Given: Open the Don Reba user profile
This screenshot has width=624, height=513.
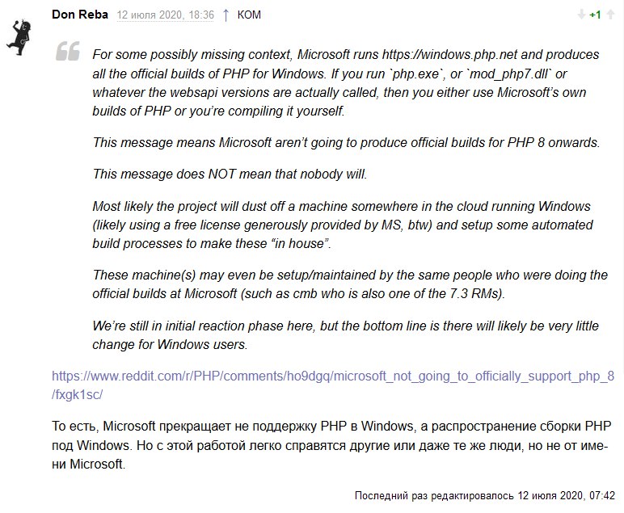Looking at the screenshot, I should [79, 15].
